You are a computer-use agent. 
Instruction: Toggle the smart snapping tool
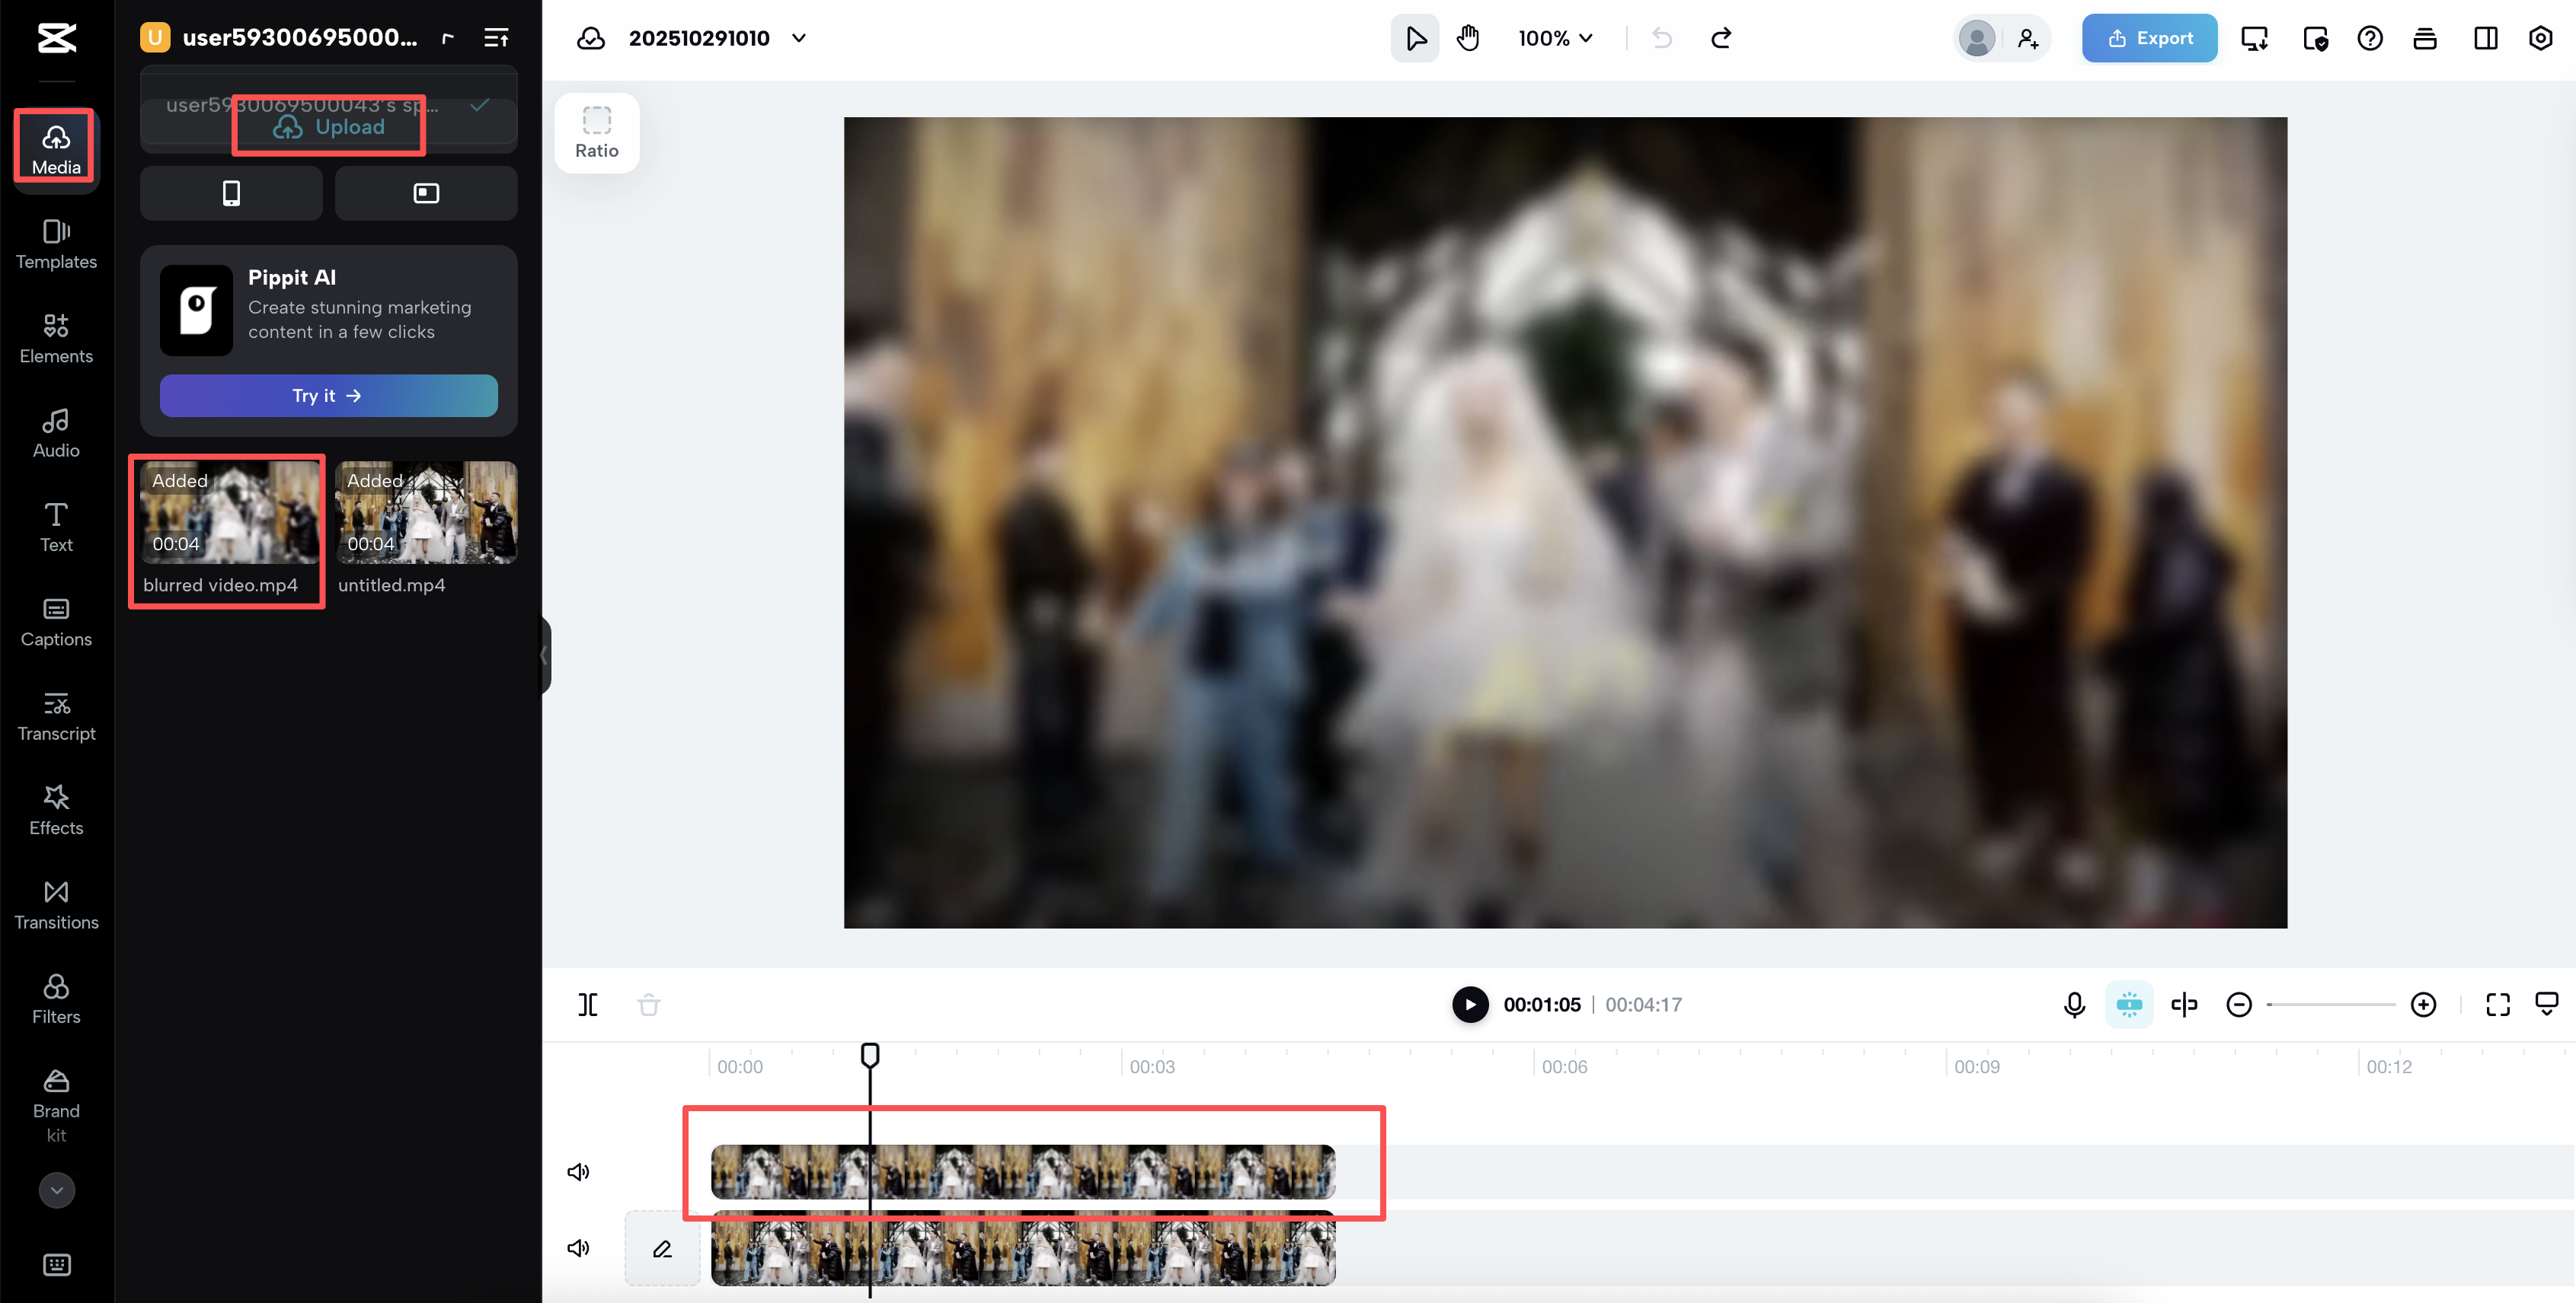click(2129, 1004)
